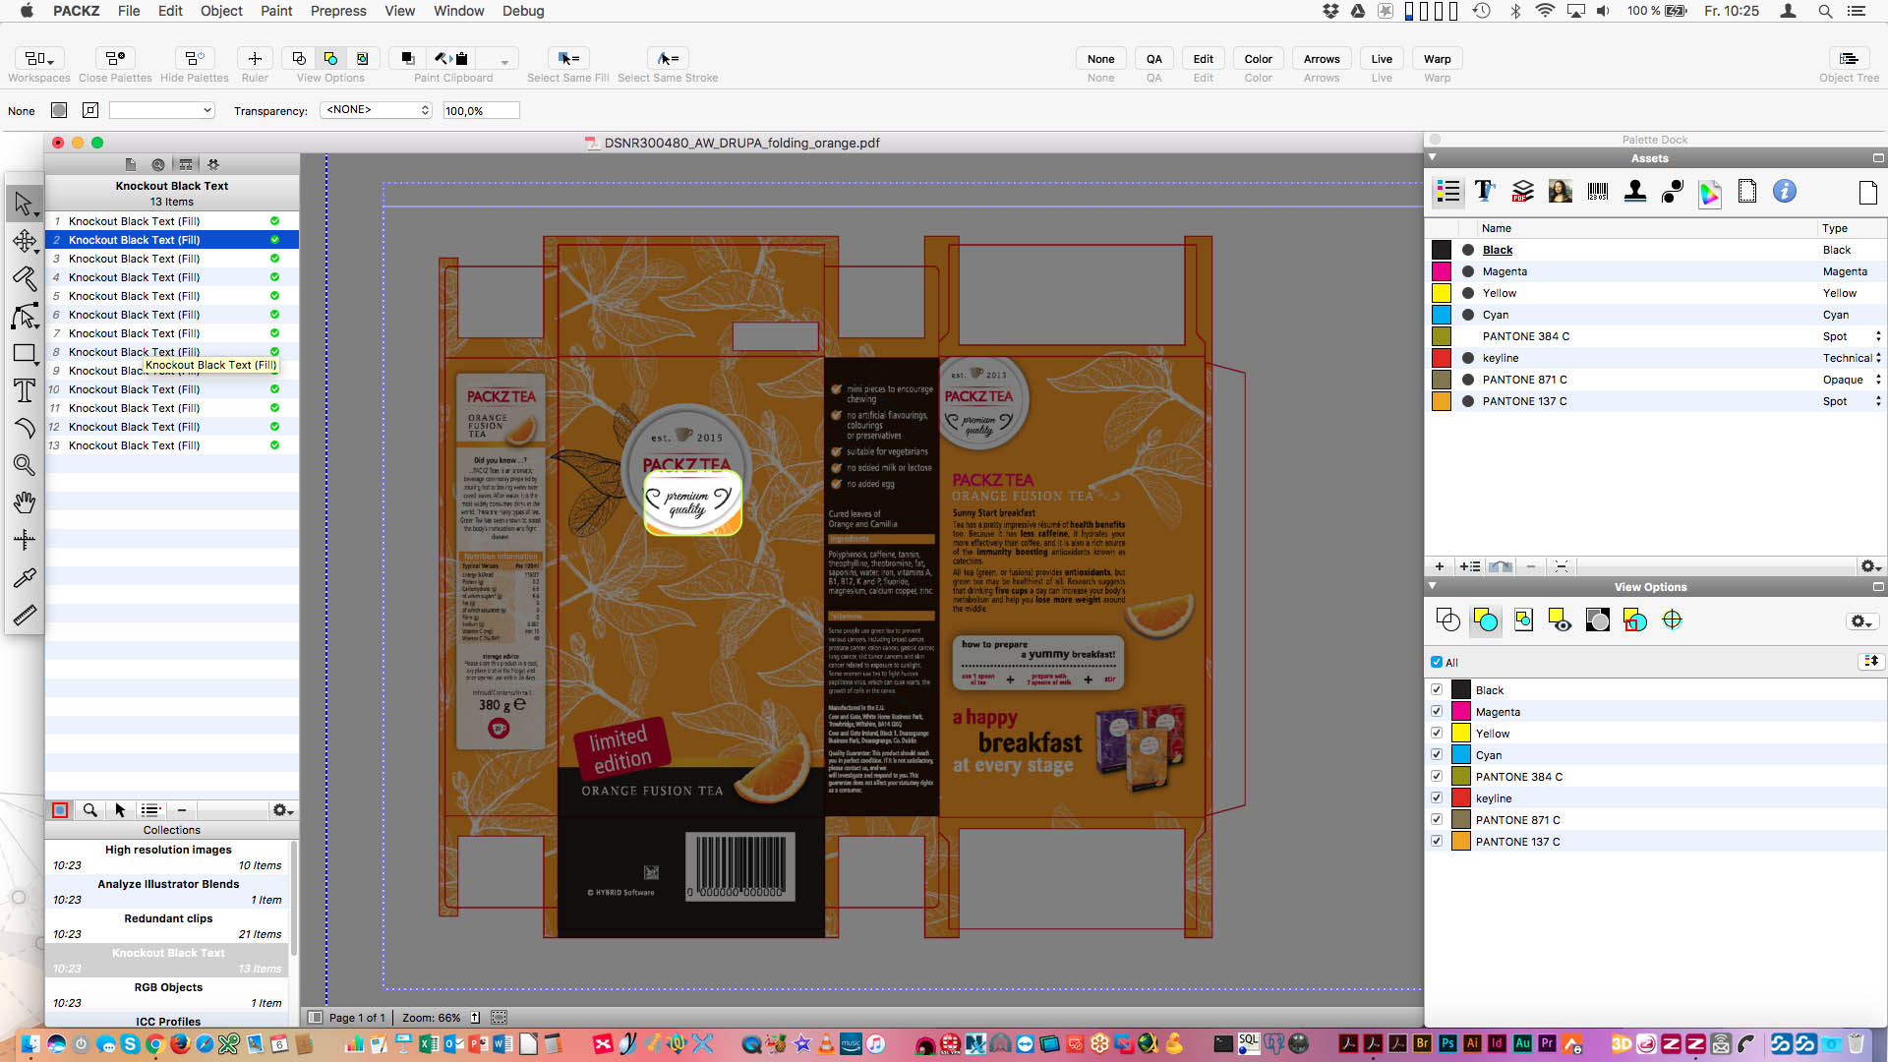Collapse the View Options panel triangle
The height and width of the screenshot is (1062, 1888).
1433,586
